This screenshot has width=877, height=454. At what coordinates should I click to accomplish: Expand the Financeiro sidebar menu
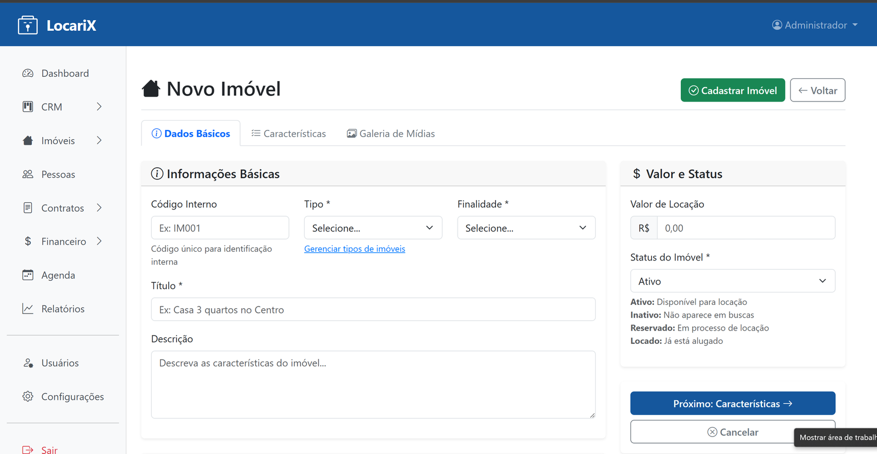pos(99,241)
